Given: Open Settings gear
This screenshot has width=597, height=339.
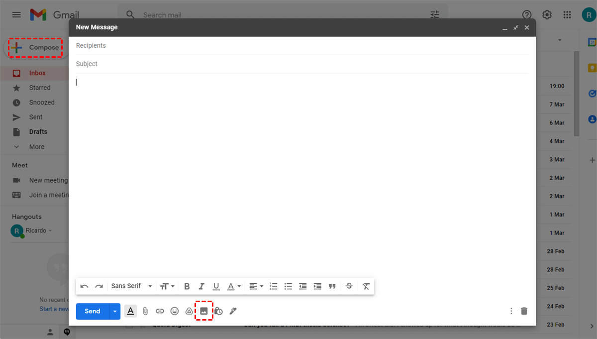Looking at the screenshot, I should pyautogui.click(x=547, y=15).
